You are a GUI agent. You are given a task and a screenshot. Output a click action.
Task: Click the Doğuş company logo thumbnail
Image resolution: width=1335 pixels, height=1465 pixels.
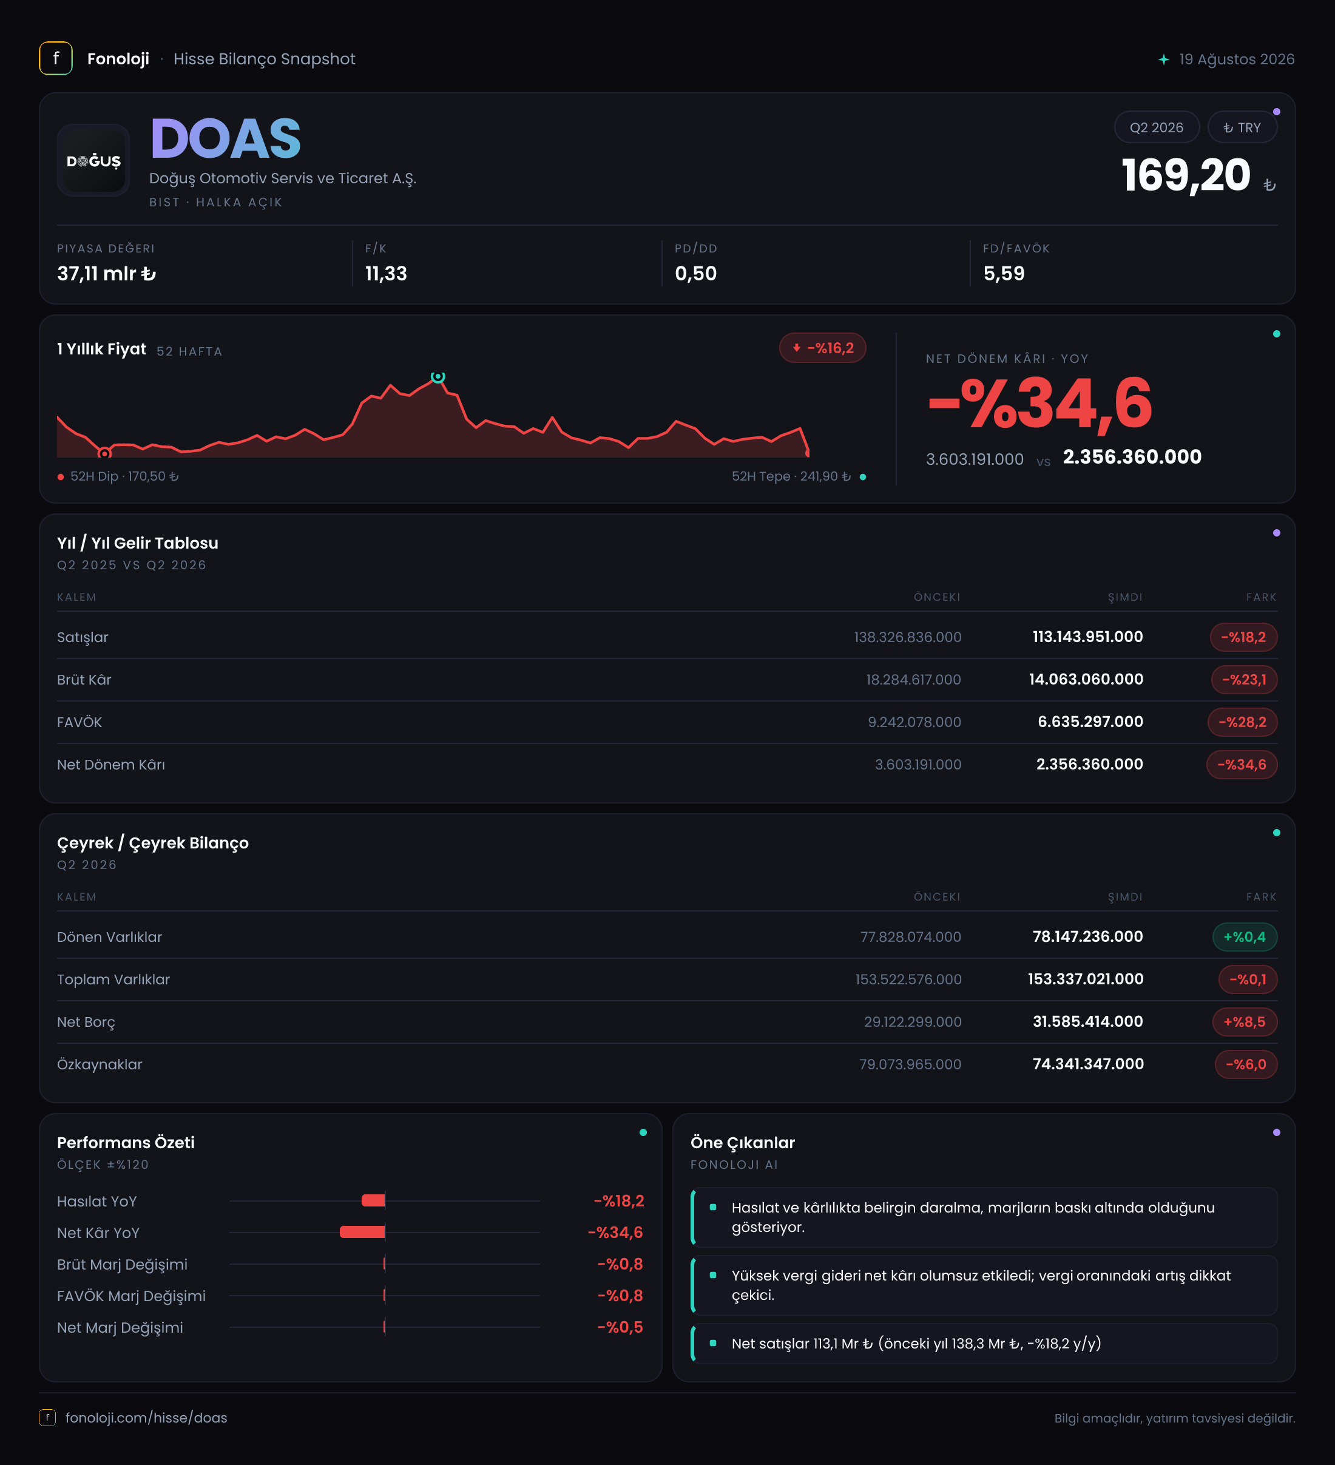point(93,161)
